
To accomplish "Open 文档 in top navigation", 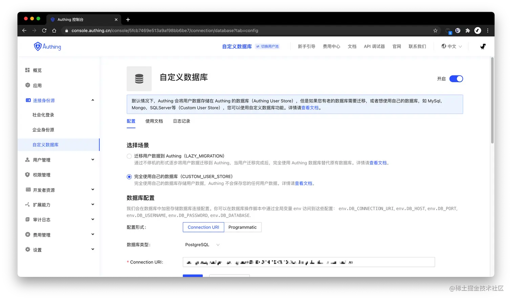I will click(x=352, y=46).
